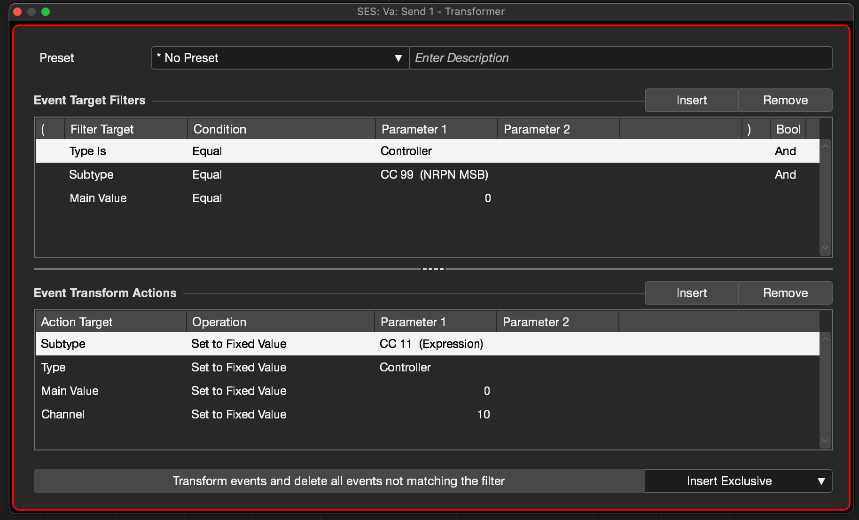The height and width of the screenshot is (520, 859).
Task: Toggle the And boolean on the Subtype filter row
Action: [785, 174]
